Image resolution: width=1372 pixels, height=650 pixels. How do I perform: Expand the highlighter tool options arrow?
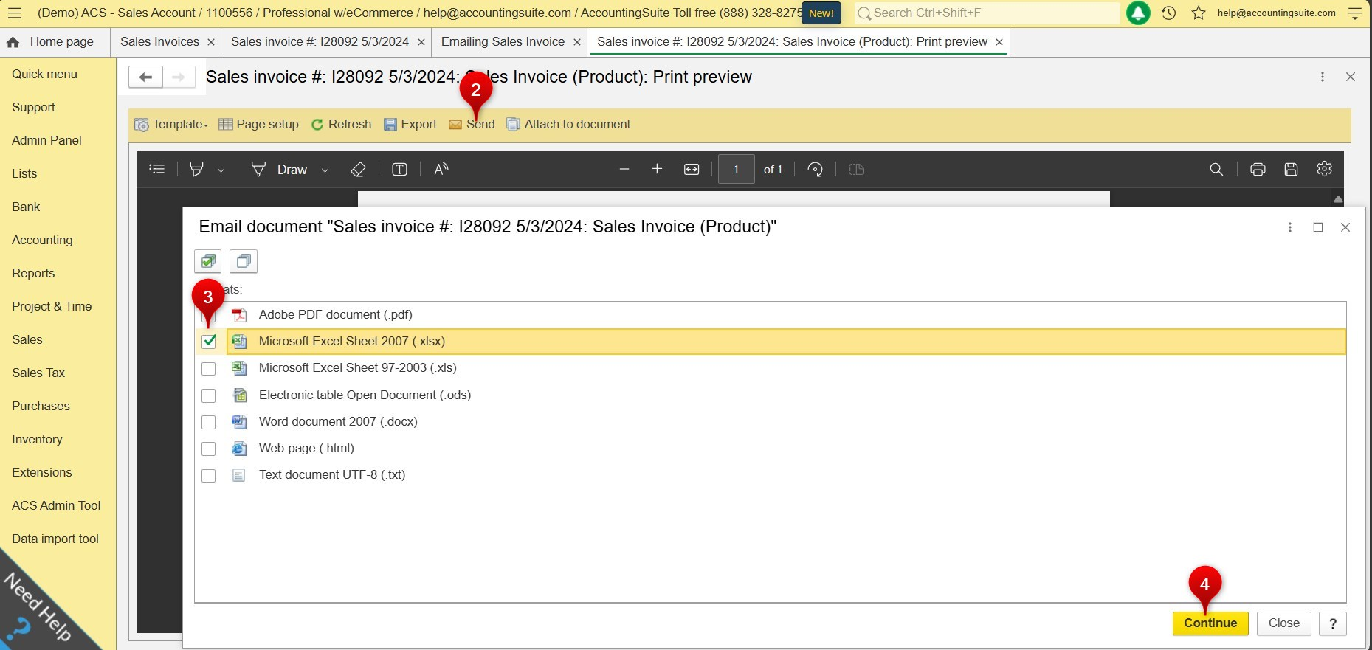pyautogui.click(x=221, y=170)
